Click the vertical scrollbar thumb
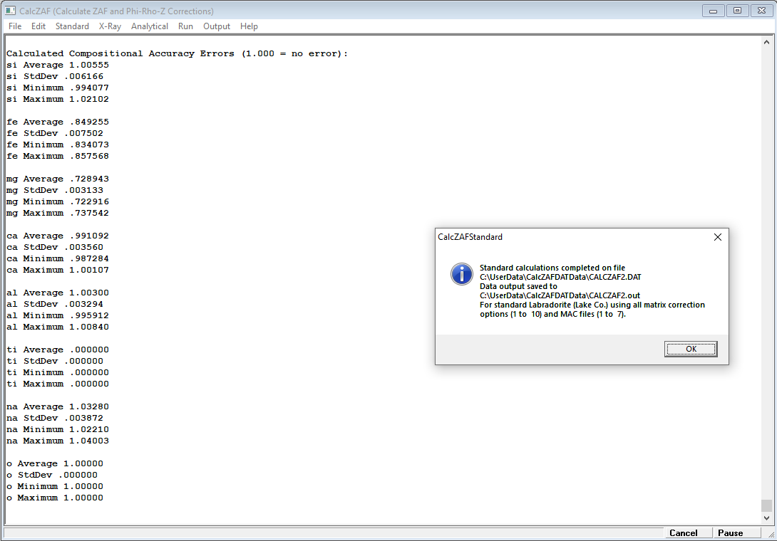This screenshot has width=777, height=541. 766,505
